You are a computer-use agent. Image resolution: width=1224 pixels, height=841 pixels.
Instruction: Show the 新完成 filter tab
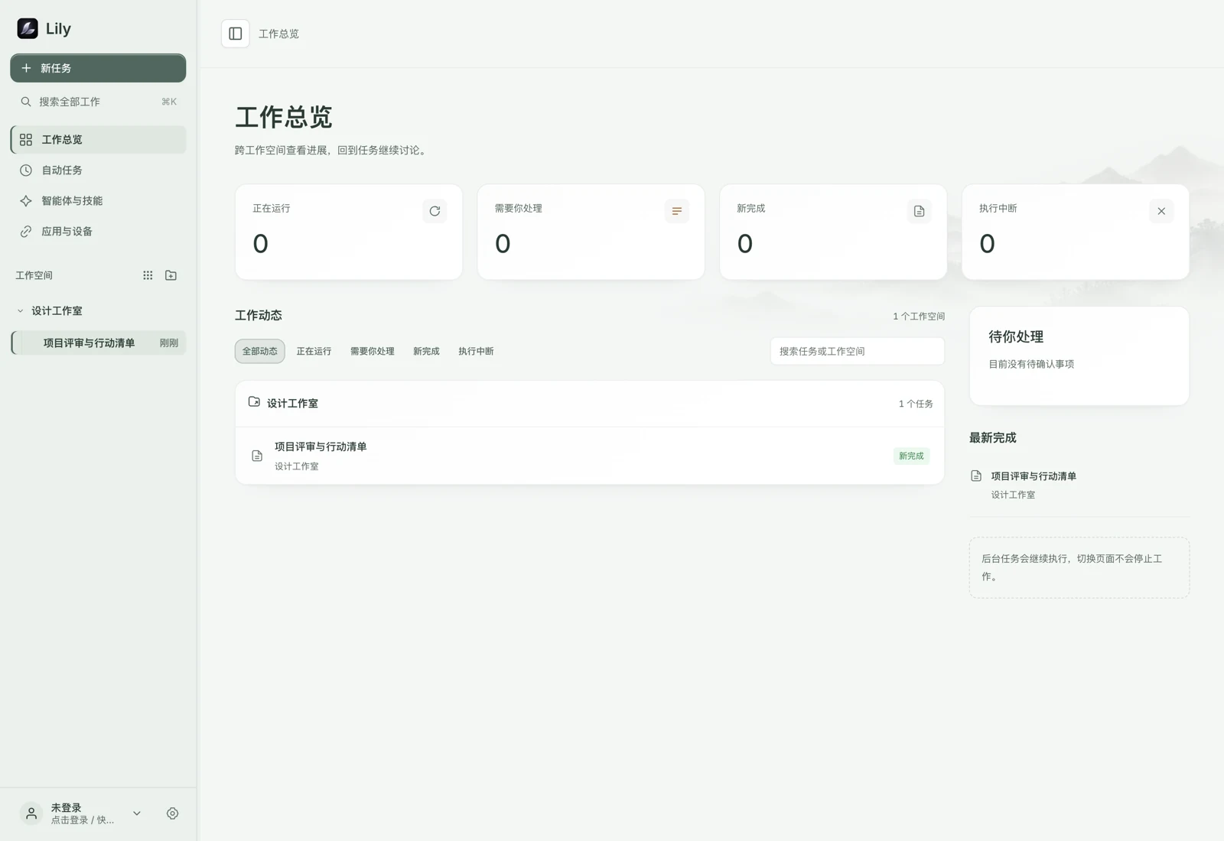coord(426,351)
